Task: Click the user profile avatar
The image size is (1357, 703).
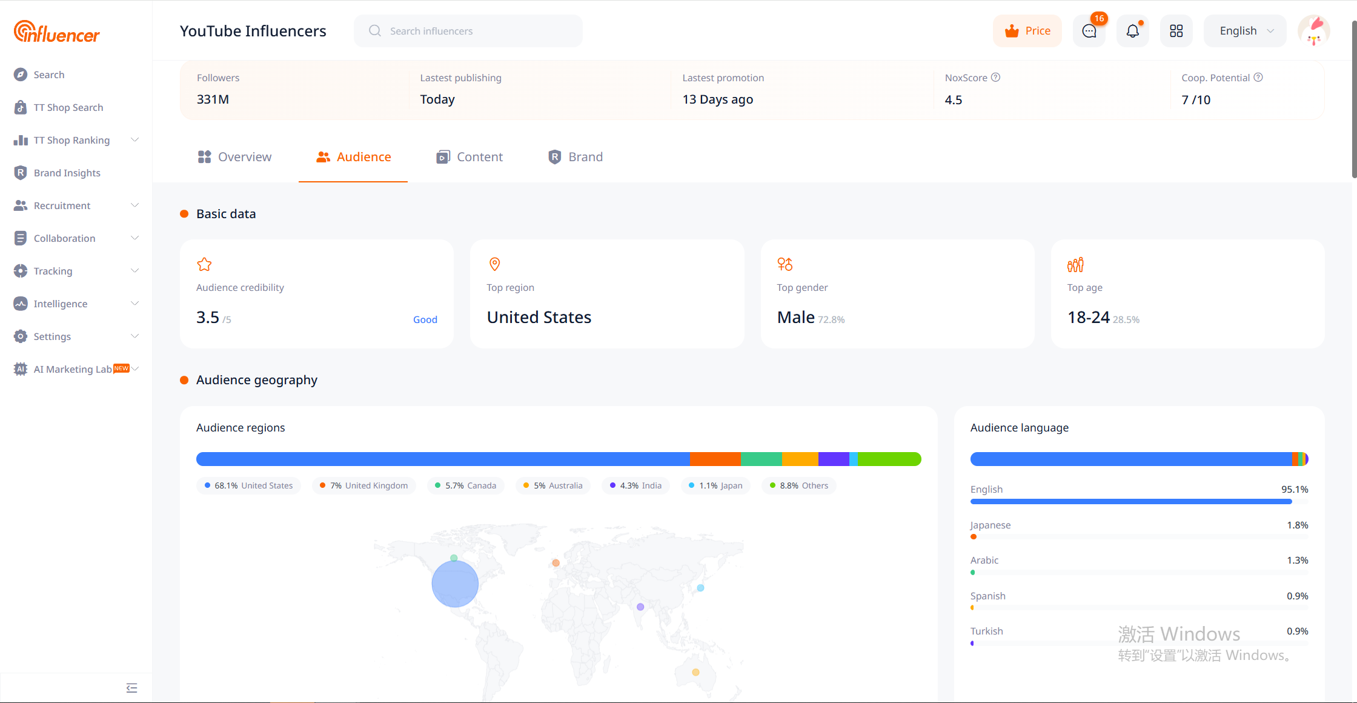Action: click(1313, 31)
